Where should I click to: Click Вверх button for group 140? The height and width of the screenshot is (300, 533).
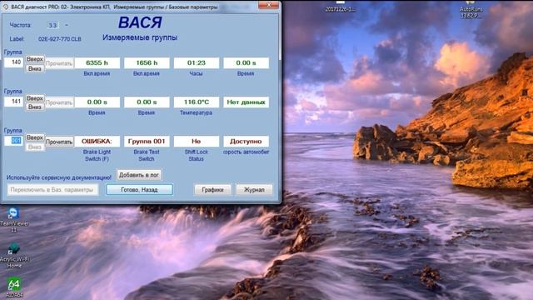pos(35,59)
